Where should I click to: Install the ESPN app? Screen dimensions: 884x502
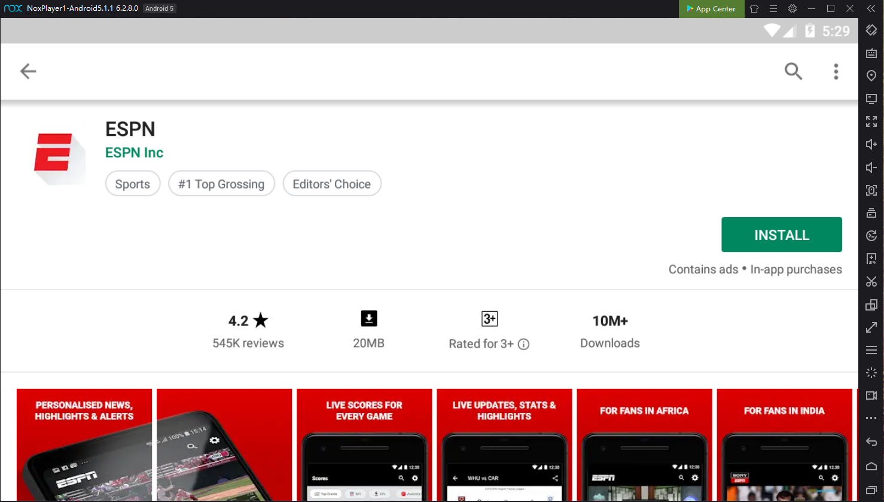point(782,235)
